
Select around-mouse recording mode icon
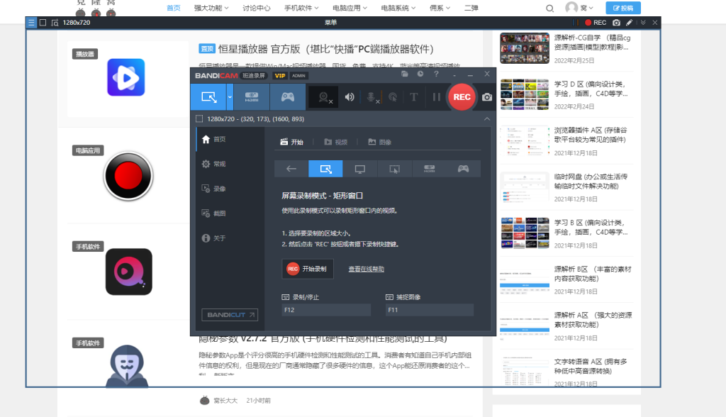(394, 169)
